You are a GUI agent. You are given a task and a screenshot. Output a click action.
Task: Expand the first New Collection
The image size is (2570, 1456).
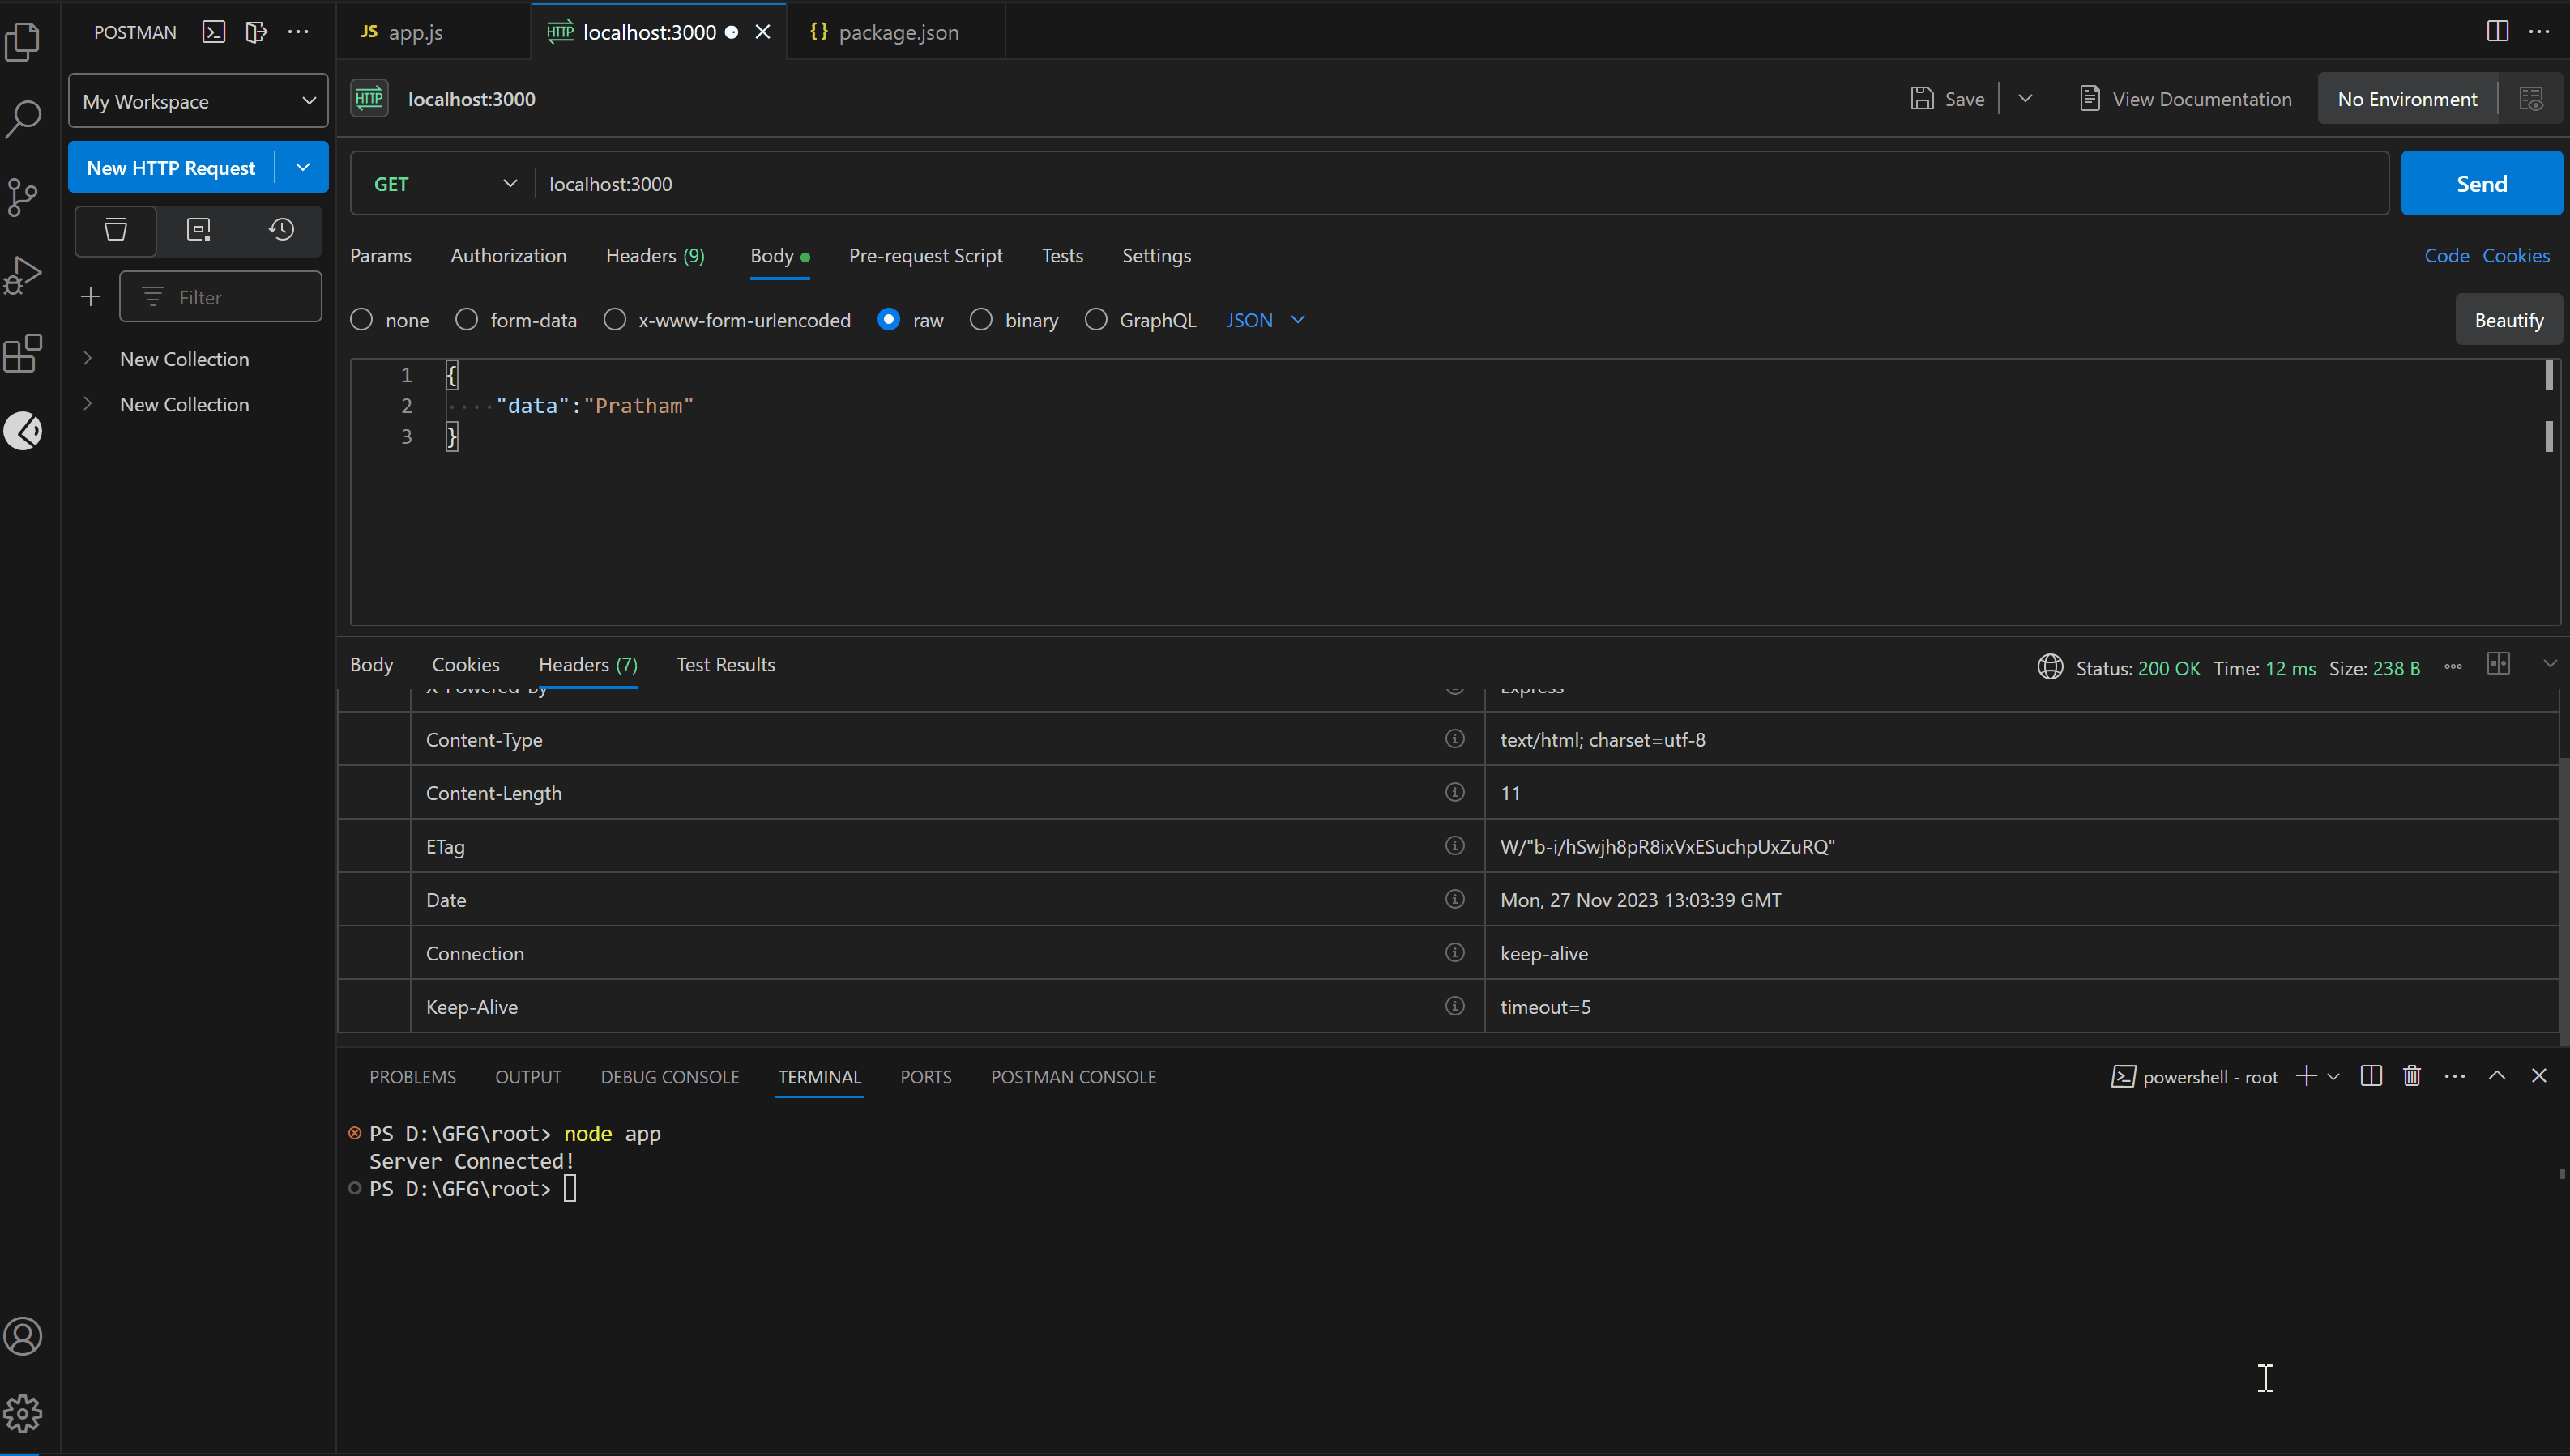click(87, 358)
